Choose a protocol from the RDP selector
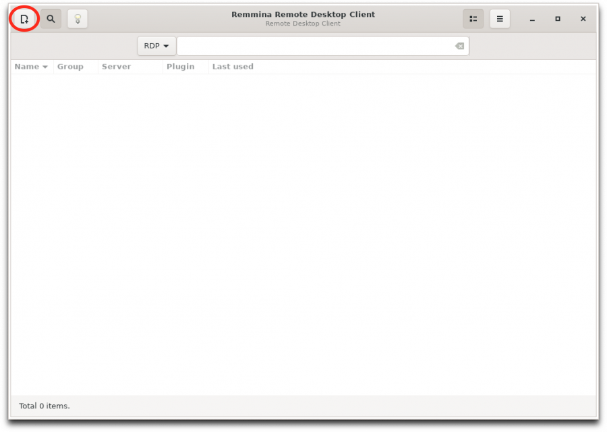 (x=156, y=46)
